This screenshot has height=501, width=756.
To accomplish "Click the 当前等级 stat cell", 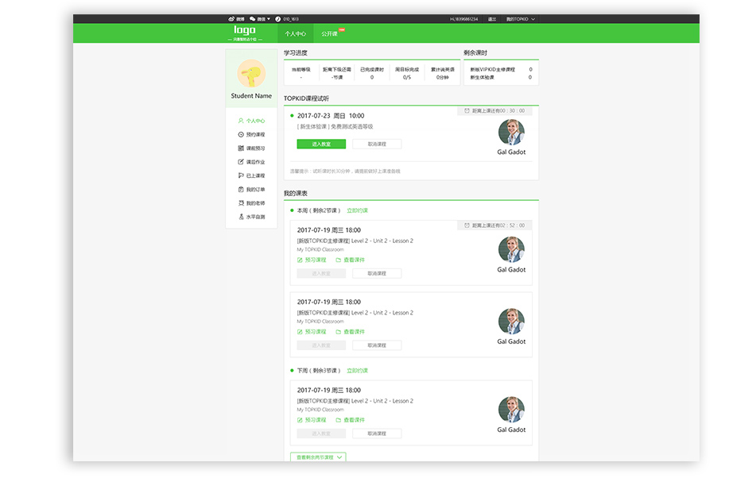I will coord(301,73).
